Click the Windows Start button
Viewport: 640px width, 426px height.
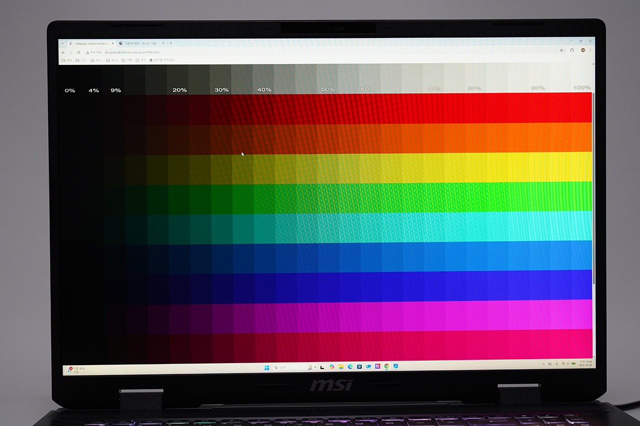[x=266, y=367]
